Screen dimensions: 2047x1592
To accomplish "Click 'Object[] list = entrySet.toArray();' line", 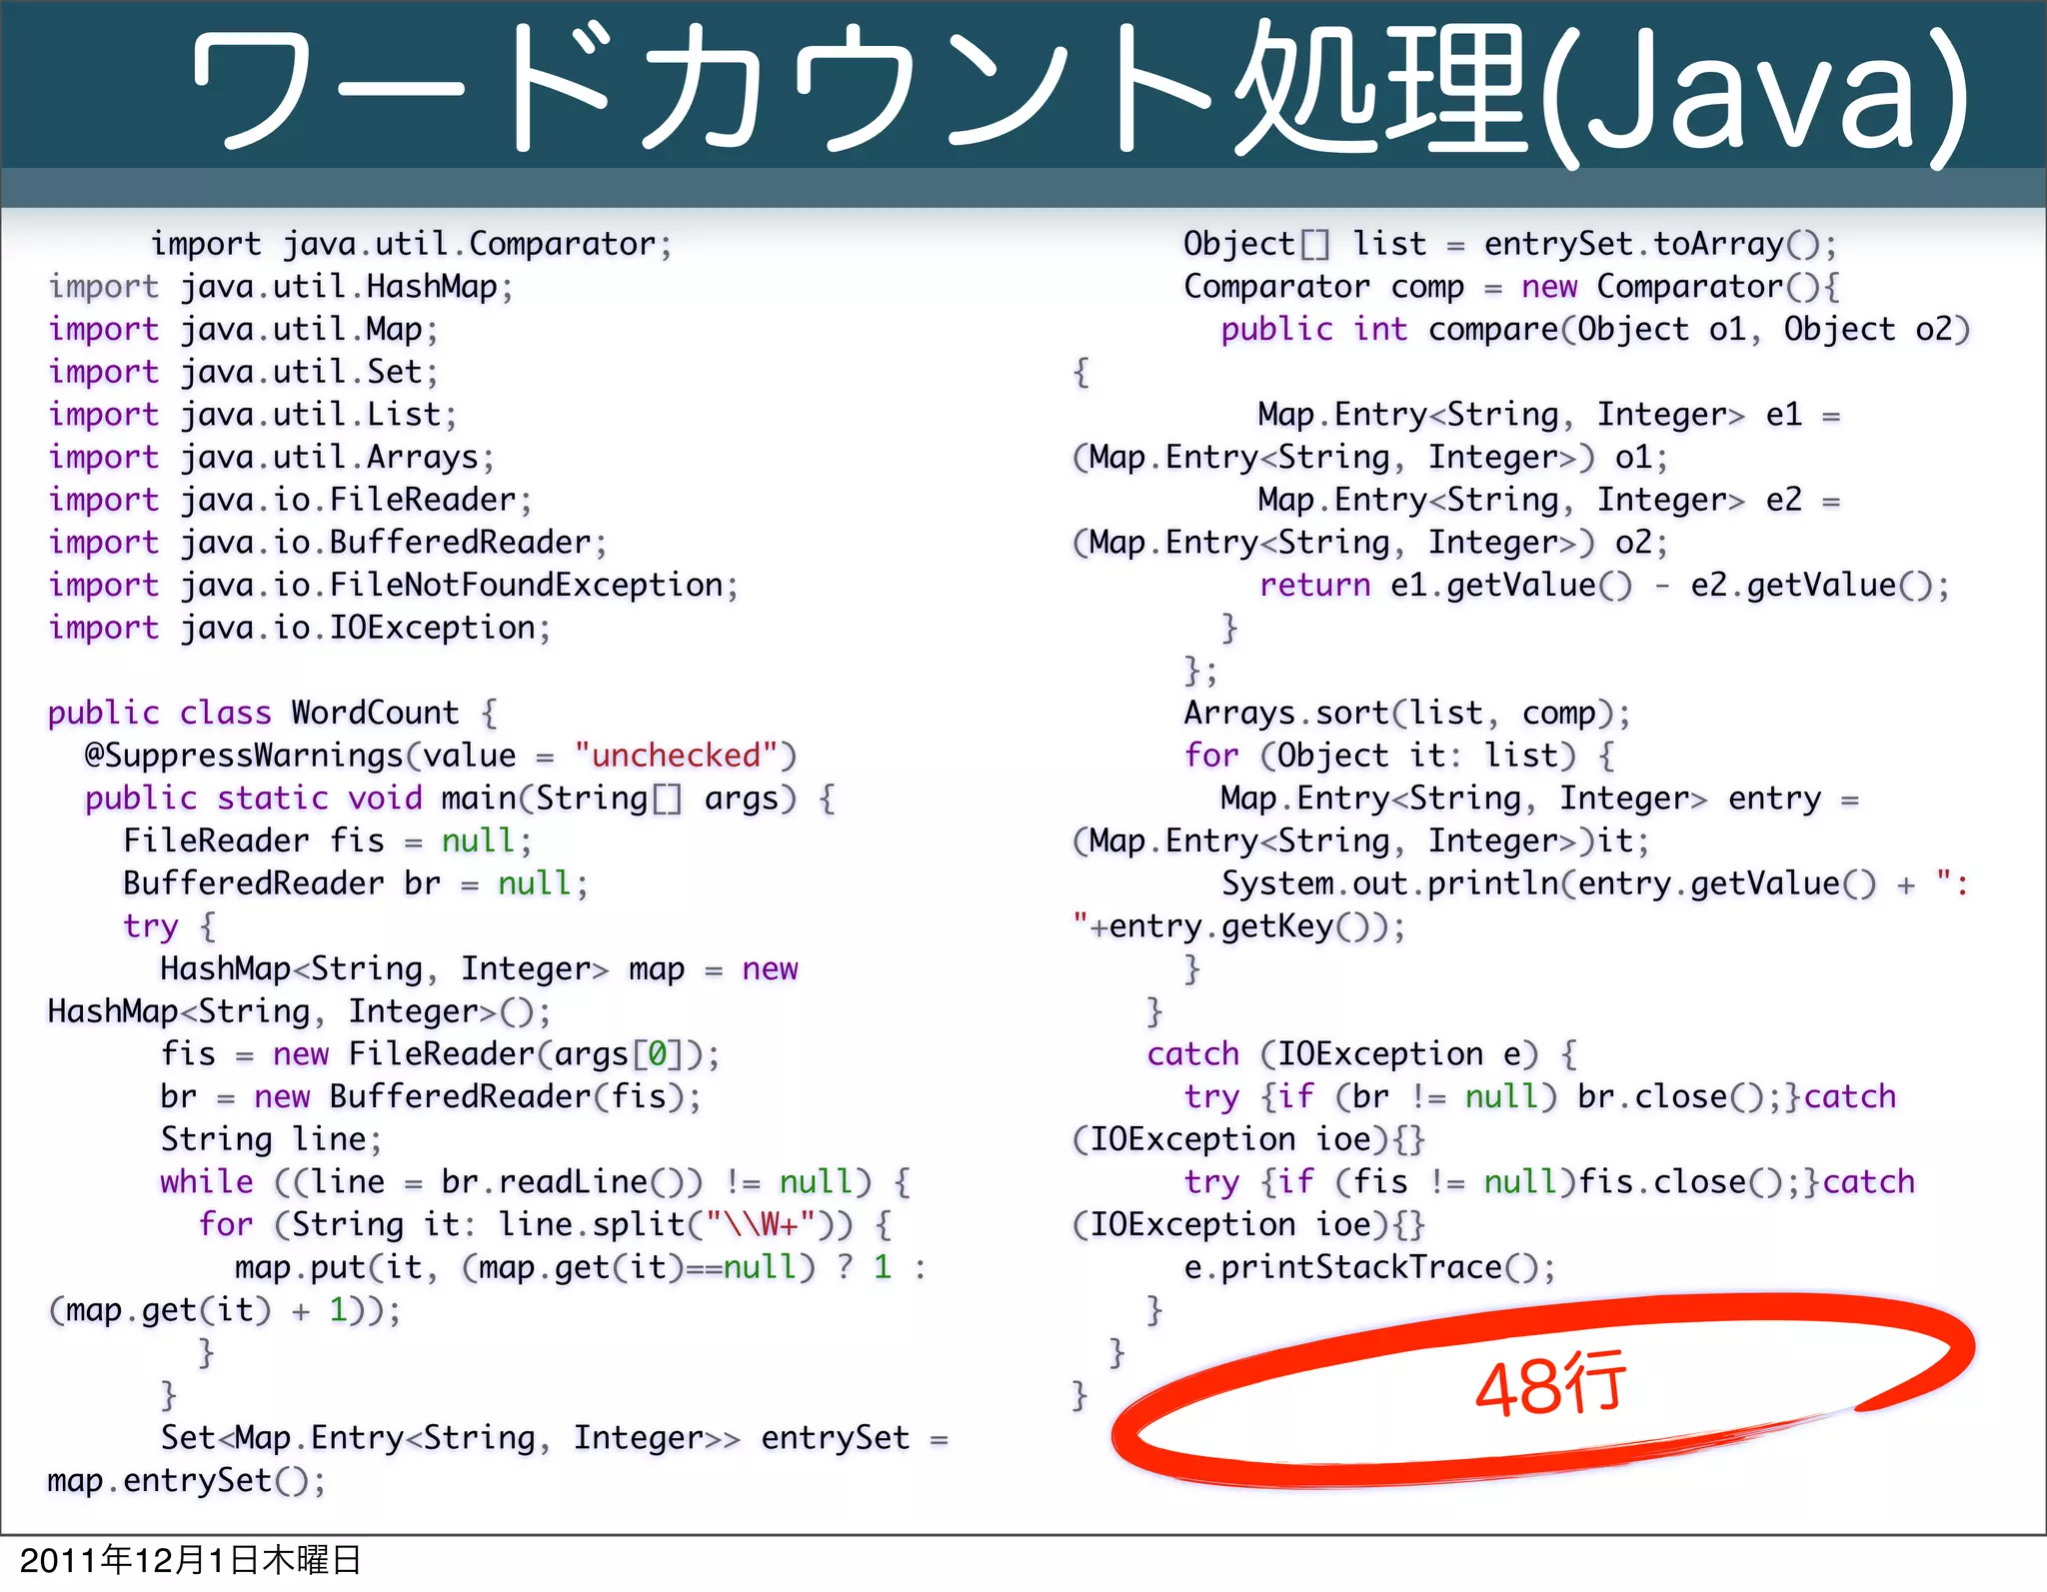I will pyautogui.click(x=1510, y=244).
